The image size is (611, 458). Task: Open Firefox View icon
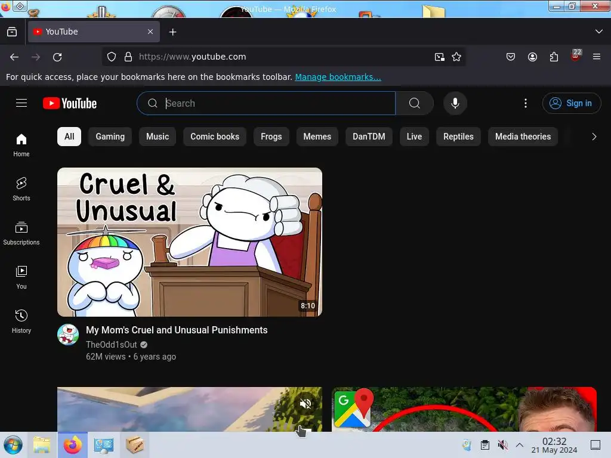(x=12, y=32)
